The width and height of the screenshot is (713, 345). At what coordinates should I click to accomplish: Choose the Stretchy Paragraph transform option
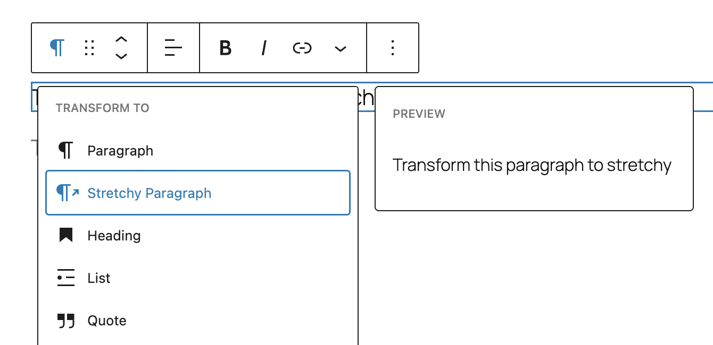pyautogui.click(x=149, y=193)
